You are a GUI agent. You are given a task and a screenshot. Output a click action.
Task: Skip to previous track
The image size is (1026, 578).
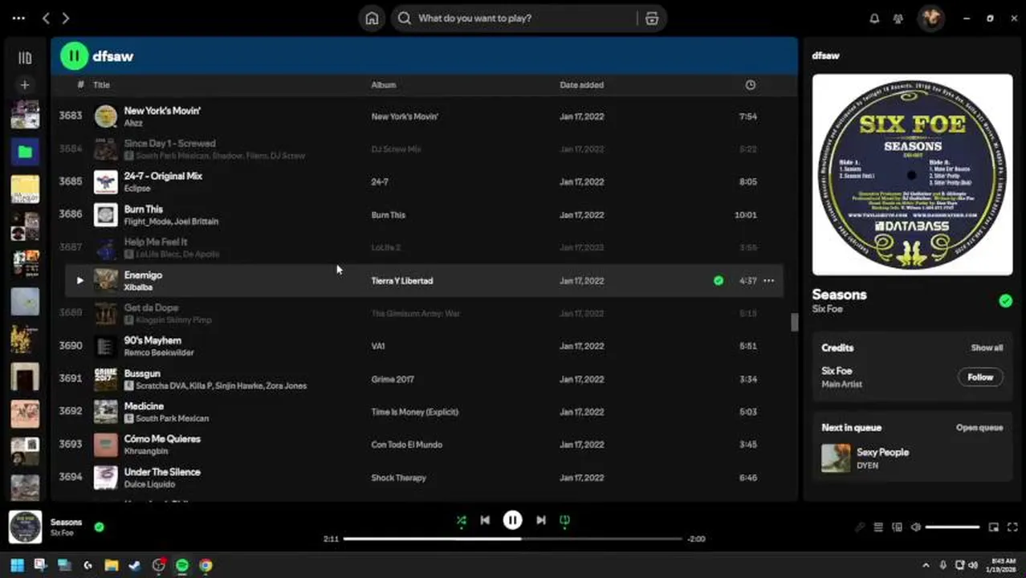[485, 520]
